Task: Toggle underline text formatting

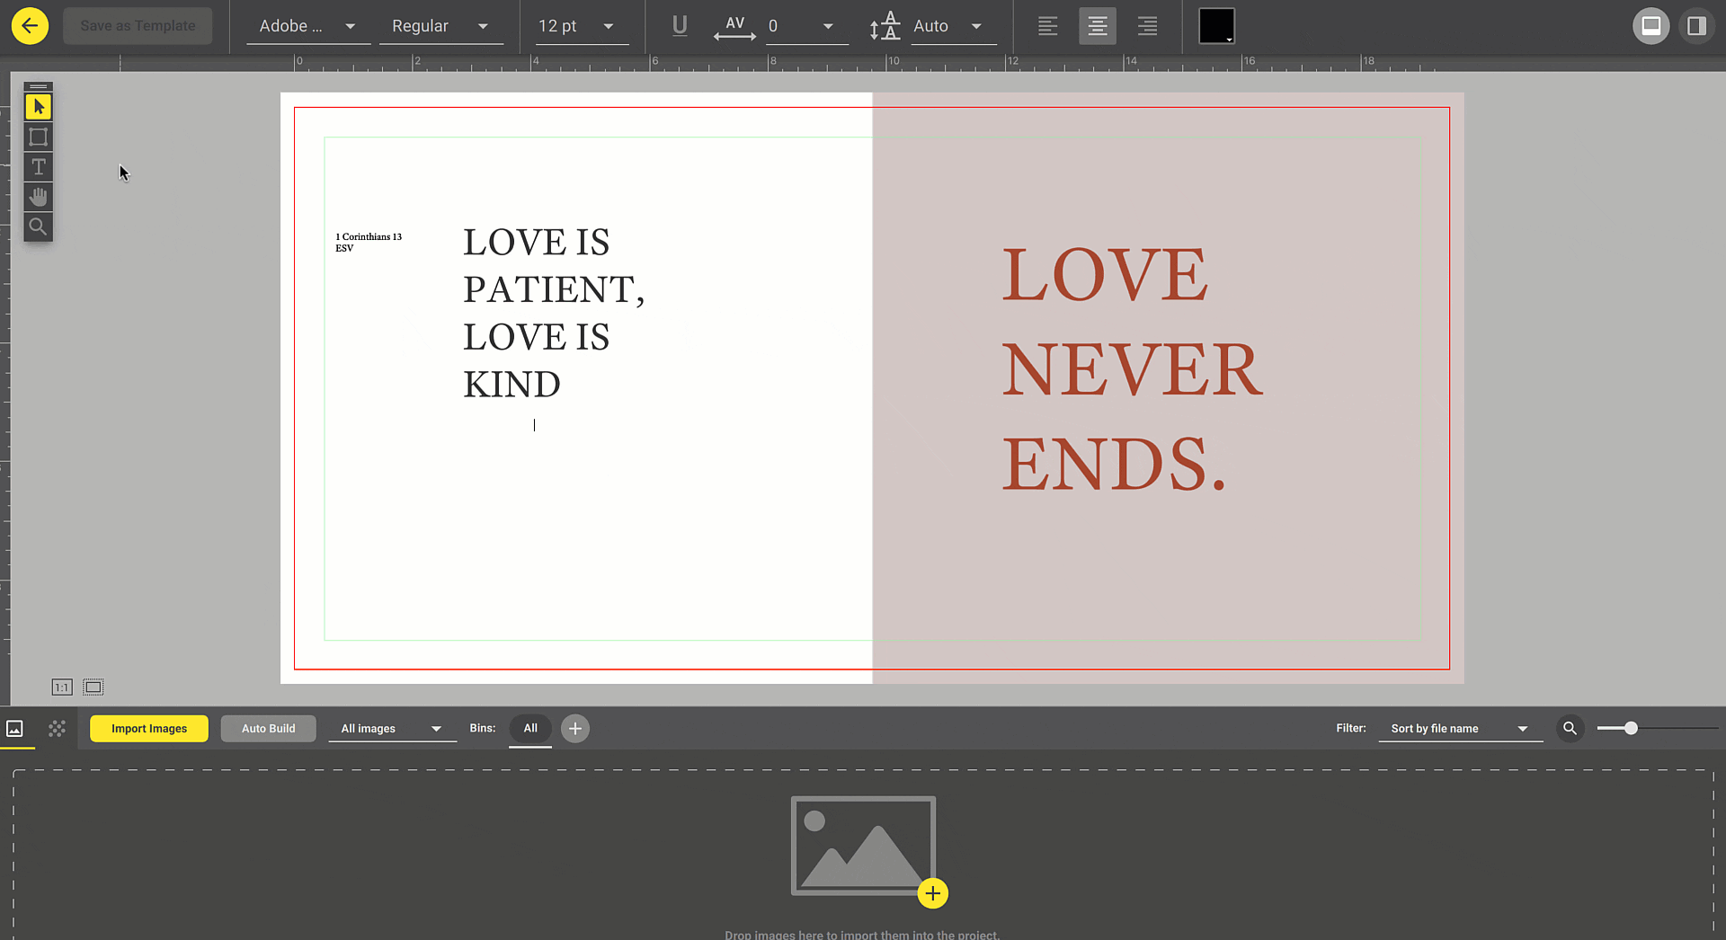Action: (680, 26)
